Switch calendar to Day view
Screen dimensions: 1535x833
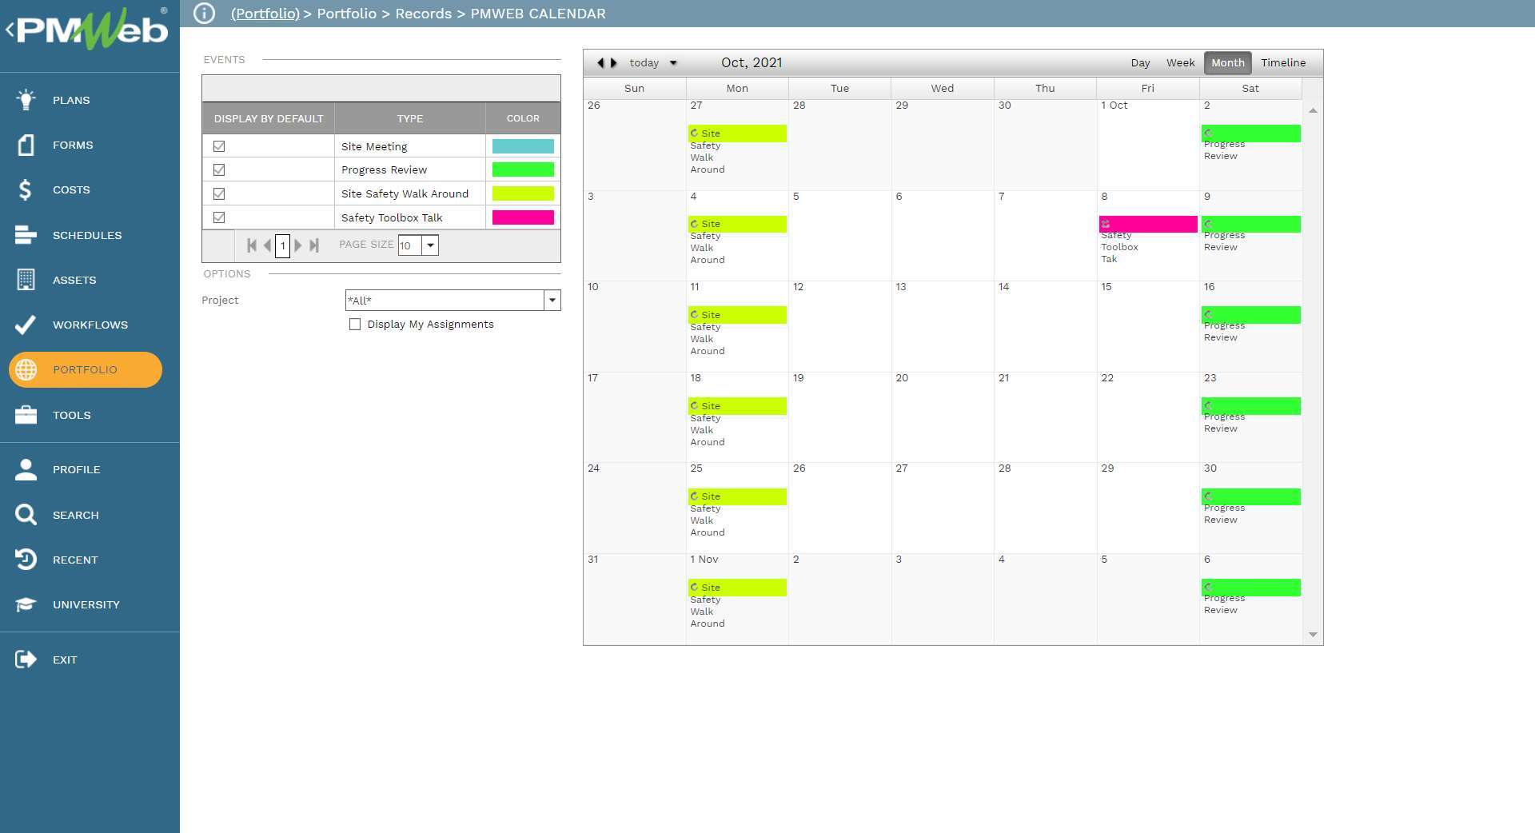point(1140,62)
